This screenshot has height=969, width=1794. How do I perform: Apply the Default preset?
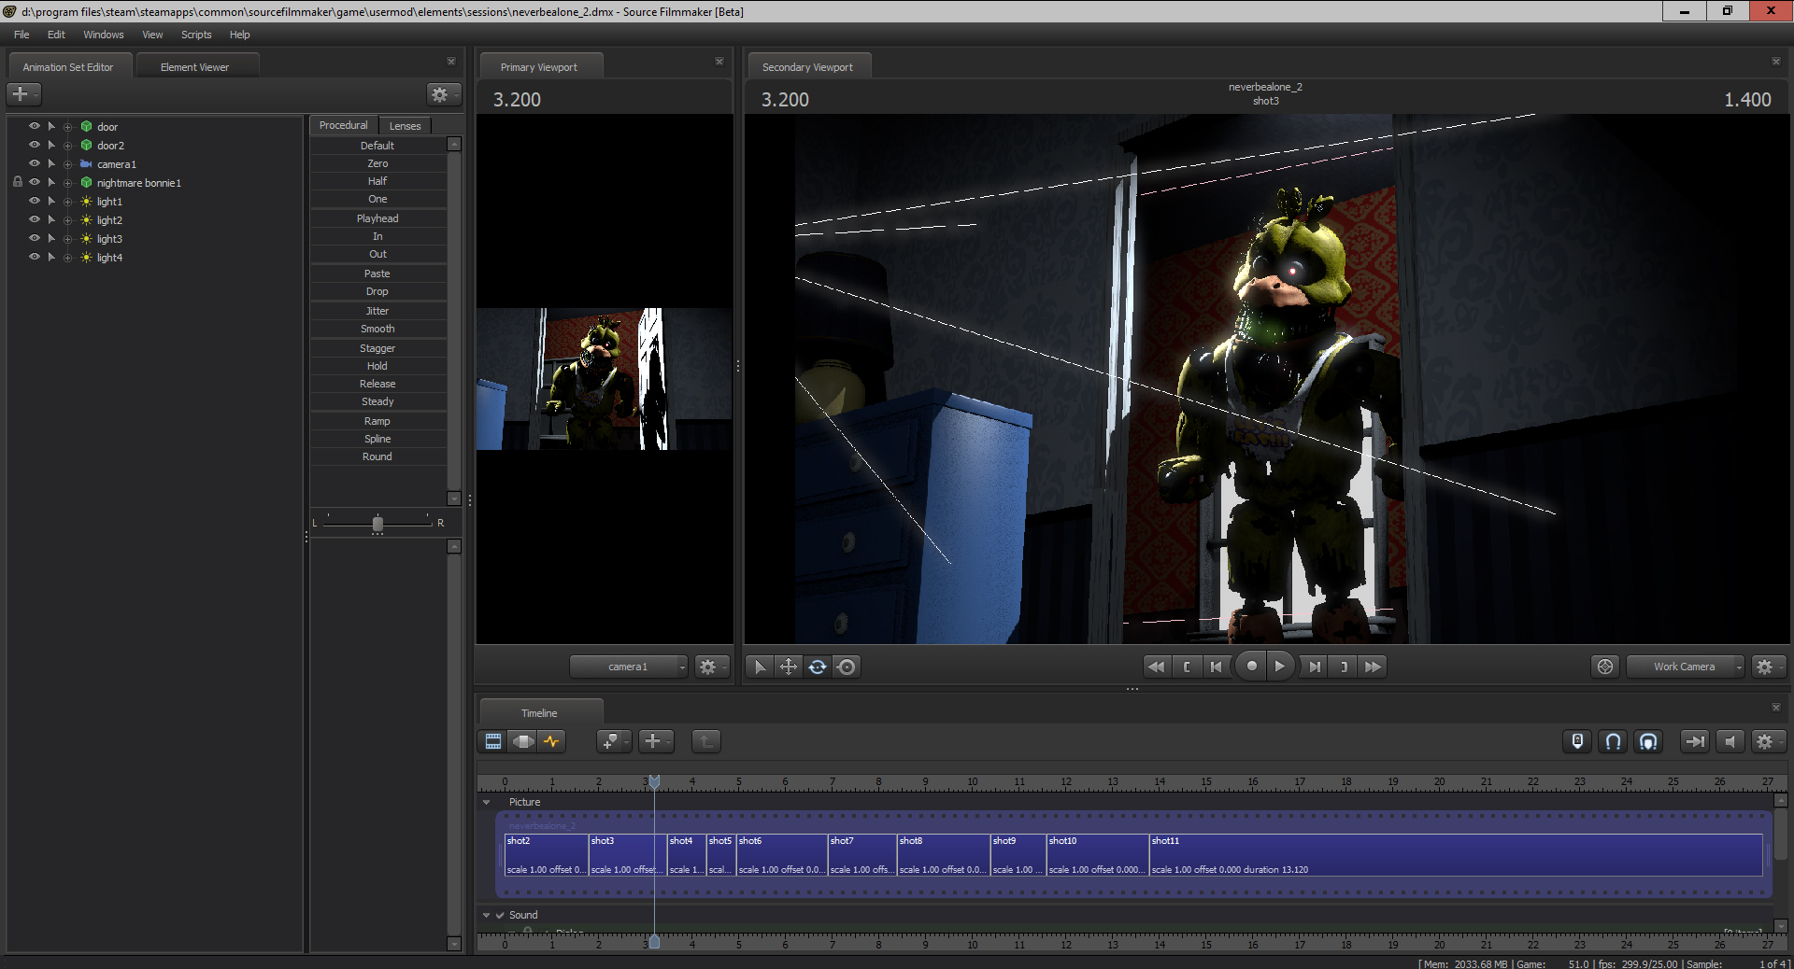tap(377, 146)
